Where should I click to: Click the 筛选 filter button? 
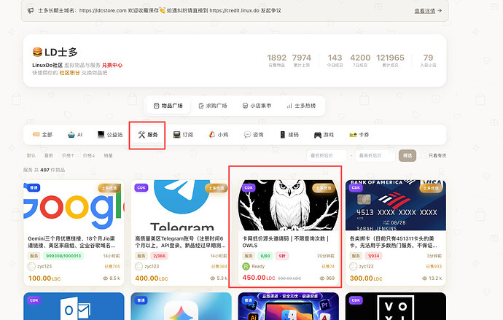(x=408, y=155)
